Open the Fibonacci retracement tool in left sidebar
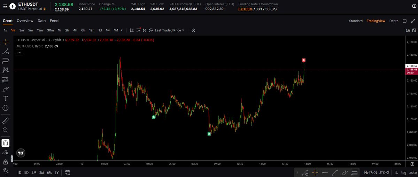The height and width of the screenshot is (177, 418). [x=6, y=61]
